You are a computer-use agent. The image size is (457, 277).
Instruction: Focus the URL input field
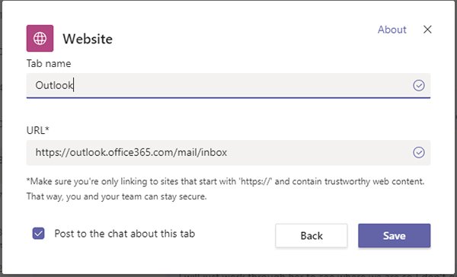[x=228, y=153]
